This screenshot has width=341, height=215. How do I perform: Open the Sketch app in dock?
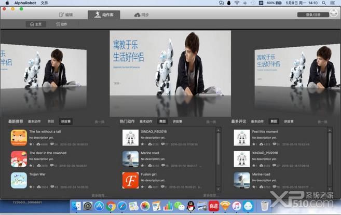(x=225, y=206)
